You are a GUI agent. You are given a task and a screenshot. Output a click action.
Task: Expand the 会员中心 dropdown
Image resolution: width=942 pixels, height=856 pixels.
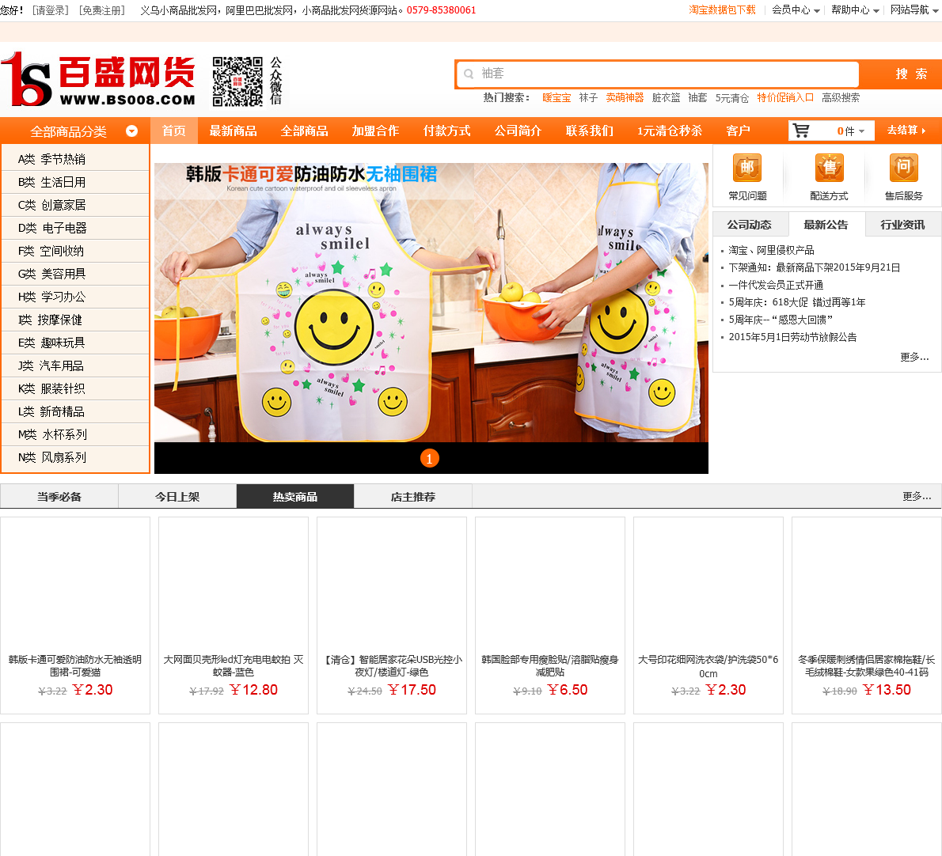pos(796,9)
